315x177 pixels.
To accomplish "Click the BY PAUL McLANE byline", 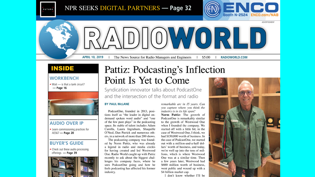I will (x=117, y=104).
